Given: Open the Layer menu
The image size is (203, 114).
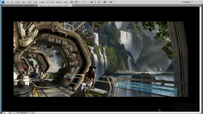Looking at the screenshot, I should point(24,2).
